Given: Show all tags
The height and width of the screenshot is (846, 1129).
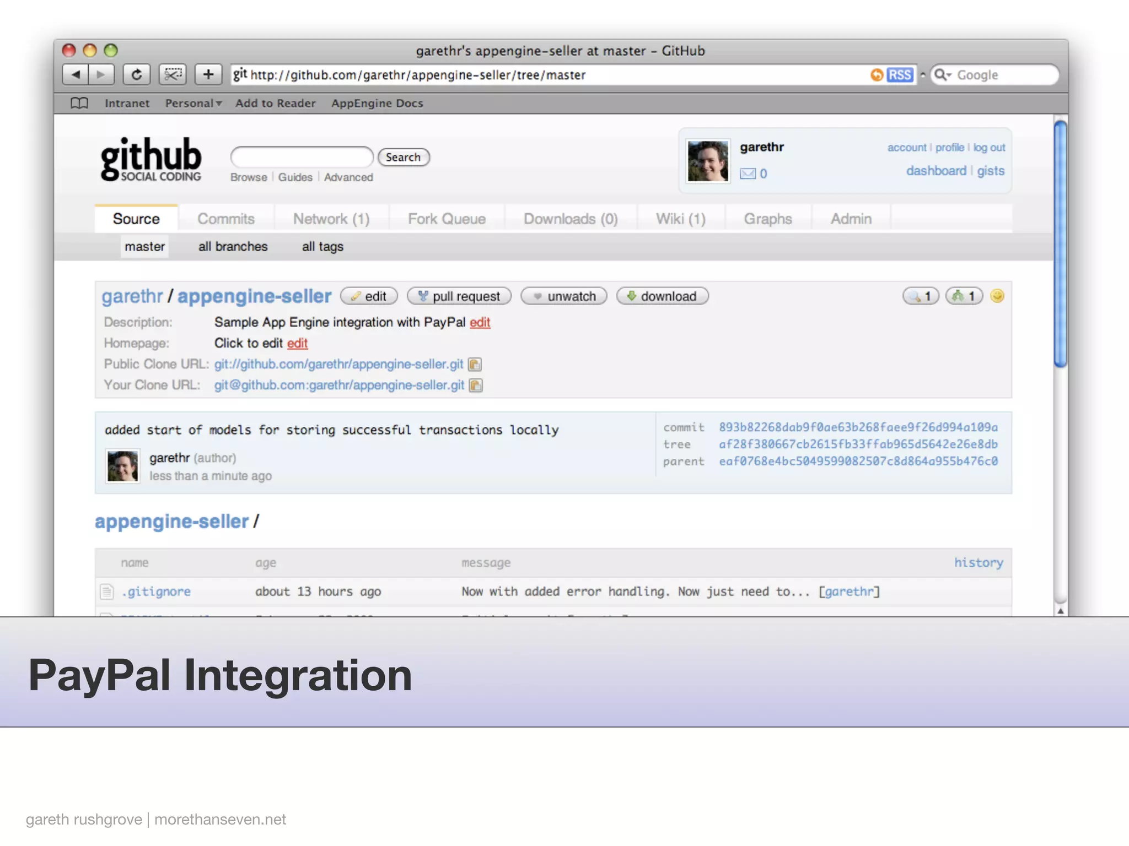Looking at the screenshot, I should [322, 246].
